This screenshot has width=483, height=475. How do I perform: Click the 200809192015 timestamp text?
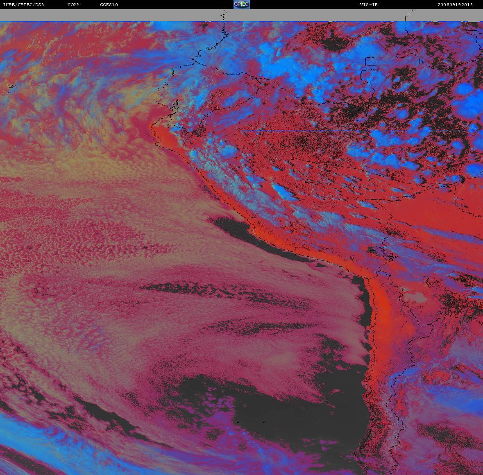coord(455,5)
